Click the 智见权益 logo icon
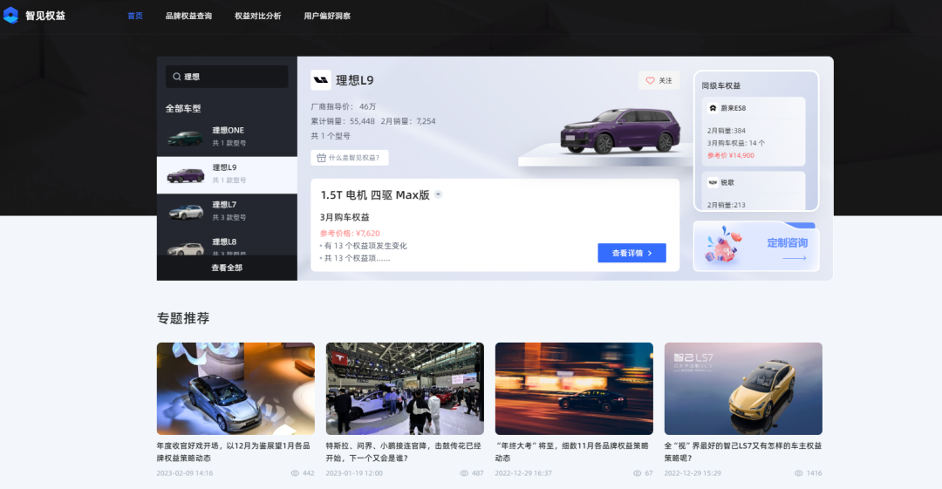Image resolution: width=942 pixels, height=489 pixels. click(x=10, y=16)
